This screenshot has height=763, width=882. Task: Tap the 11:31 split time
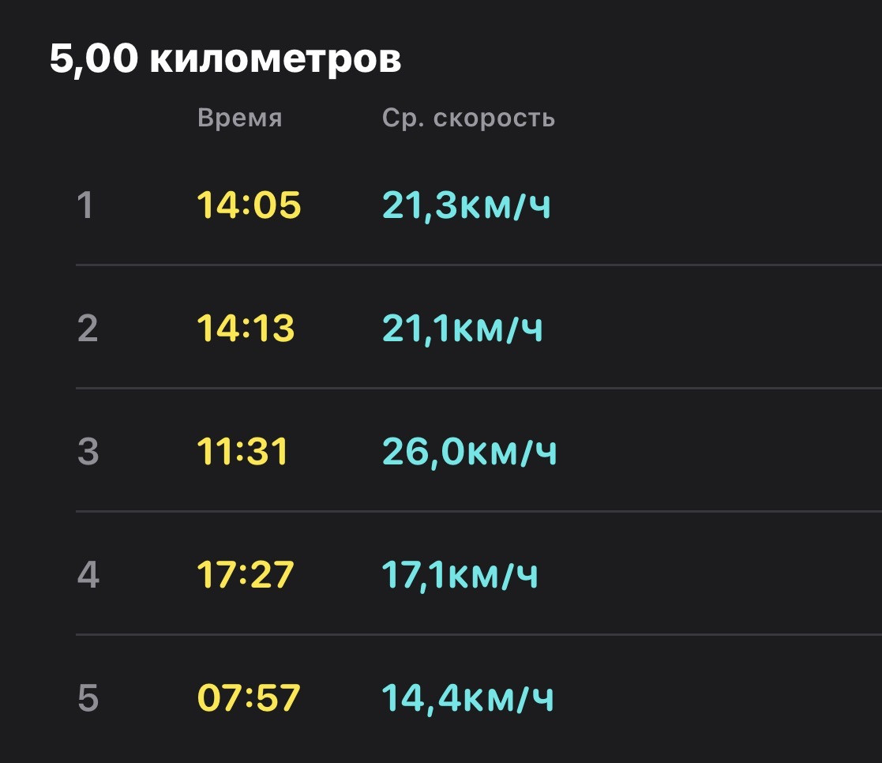[x=242, y=451]
